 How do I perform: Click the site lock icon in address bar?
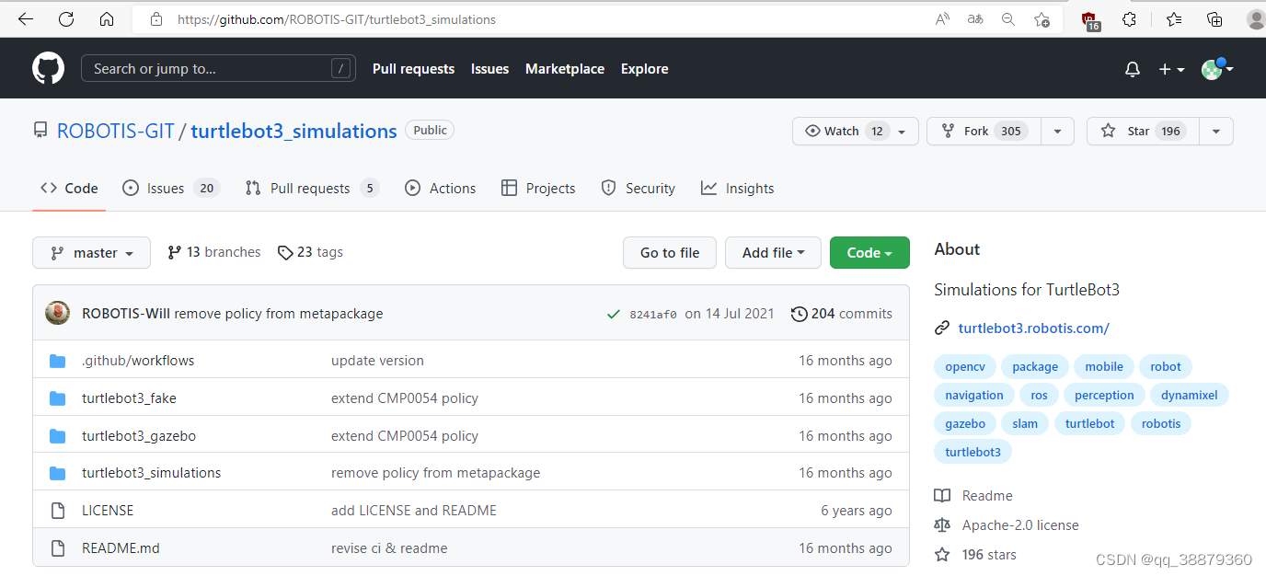point(155,19)
